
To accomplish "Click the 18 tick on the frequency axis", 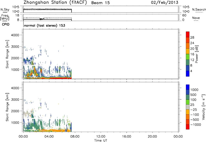I will [17, 15].
